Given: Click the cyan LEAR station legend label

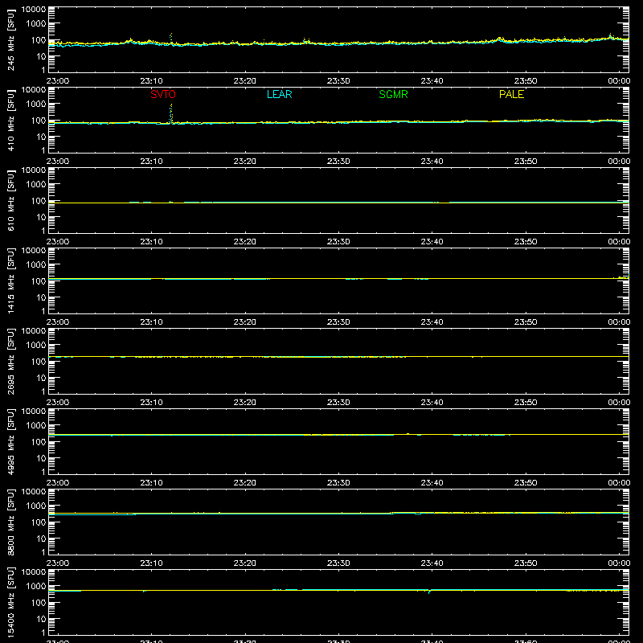Looking at the screenshot, I should pyautogui.click(x=279, y=94).
